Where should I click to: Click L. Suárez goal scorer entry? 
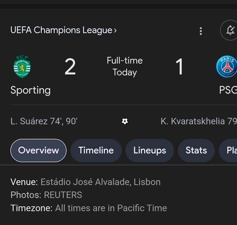point(44,121)
